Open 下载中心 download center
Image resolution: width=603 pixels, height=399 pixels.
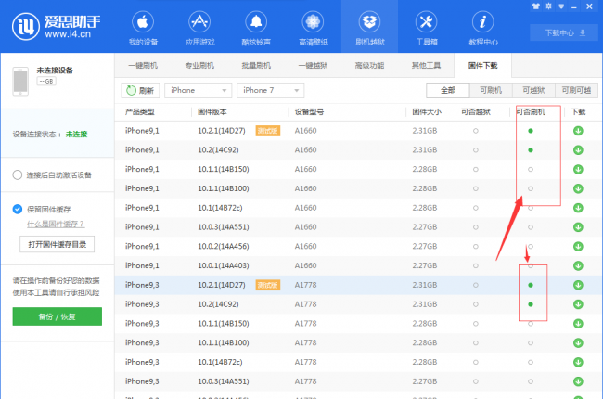tap(564, 32)
